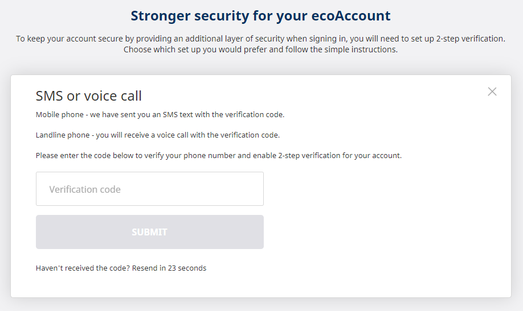Image resolution: width=523 pixels, height=311 pixels.
Task: Close the SMS or voice call dialog
Action: [492, 92]
